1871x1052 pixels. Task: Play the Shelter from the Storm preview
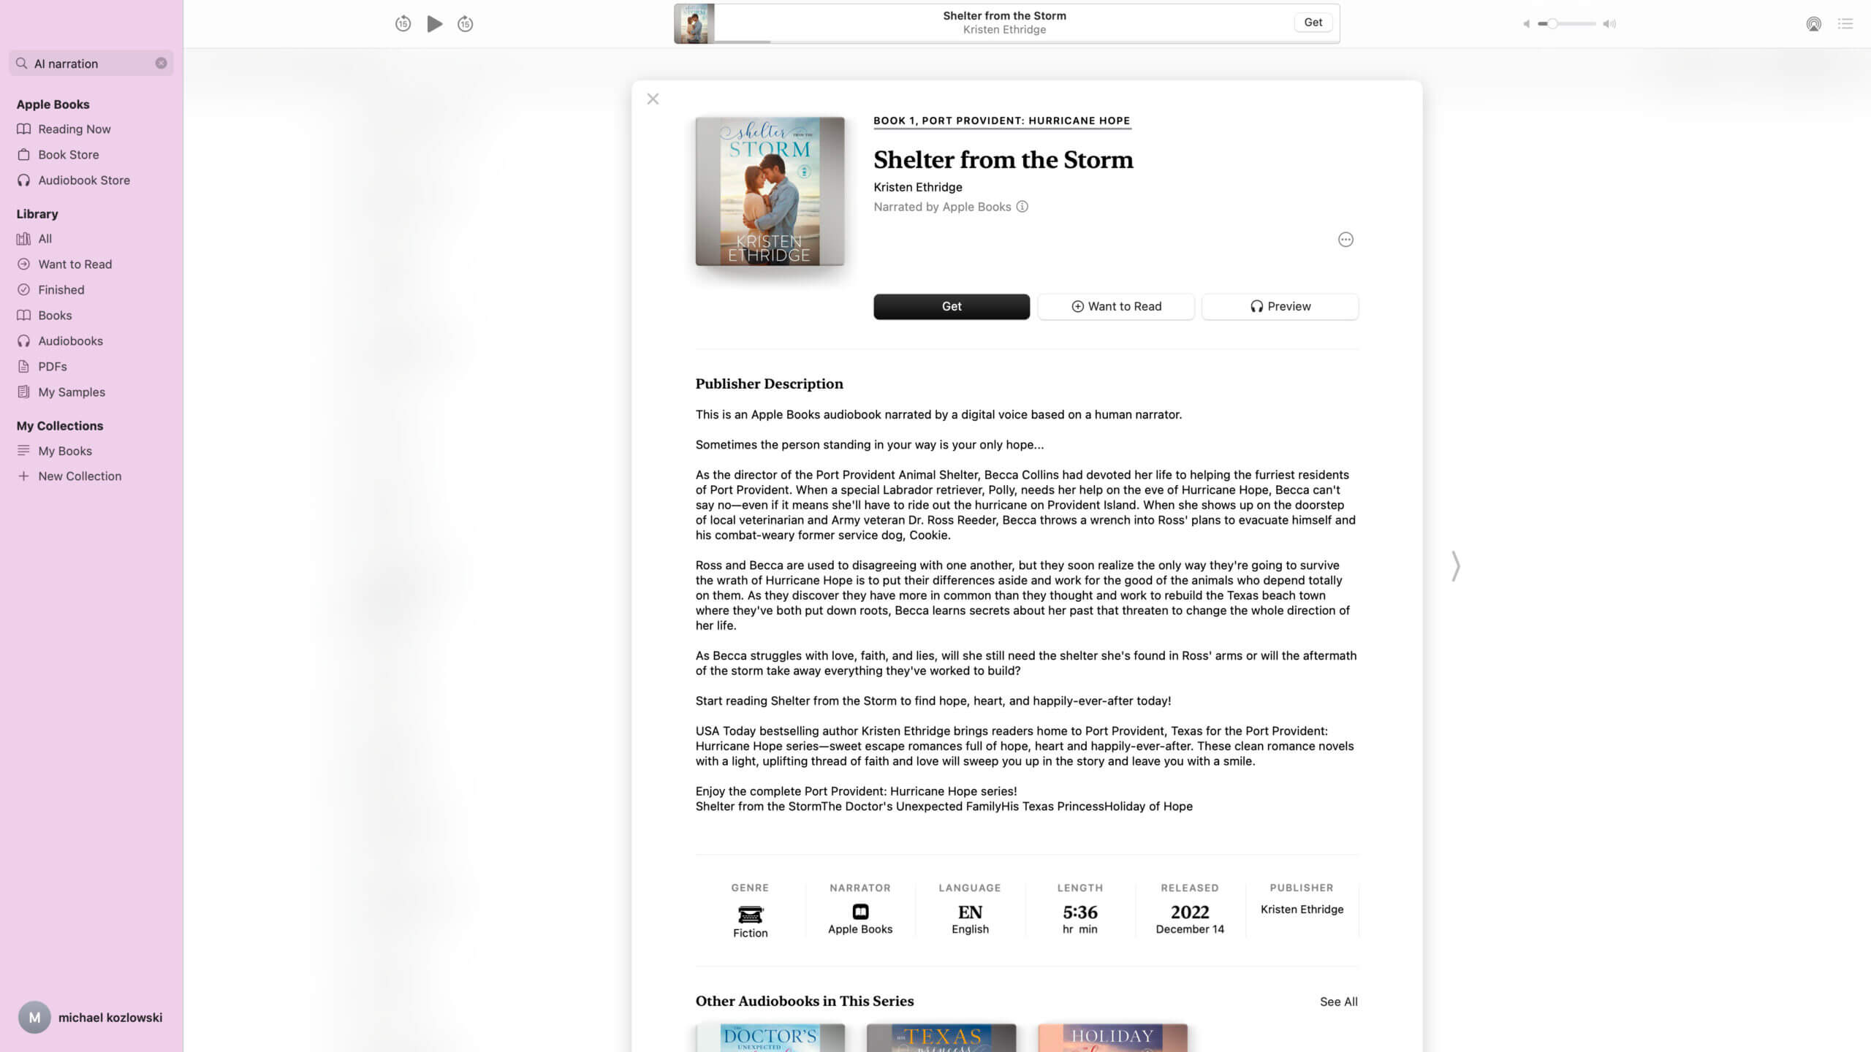[435, 23]
